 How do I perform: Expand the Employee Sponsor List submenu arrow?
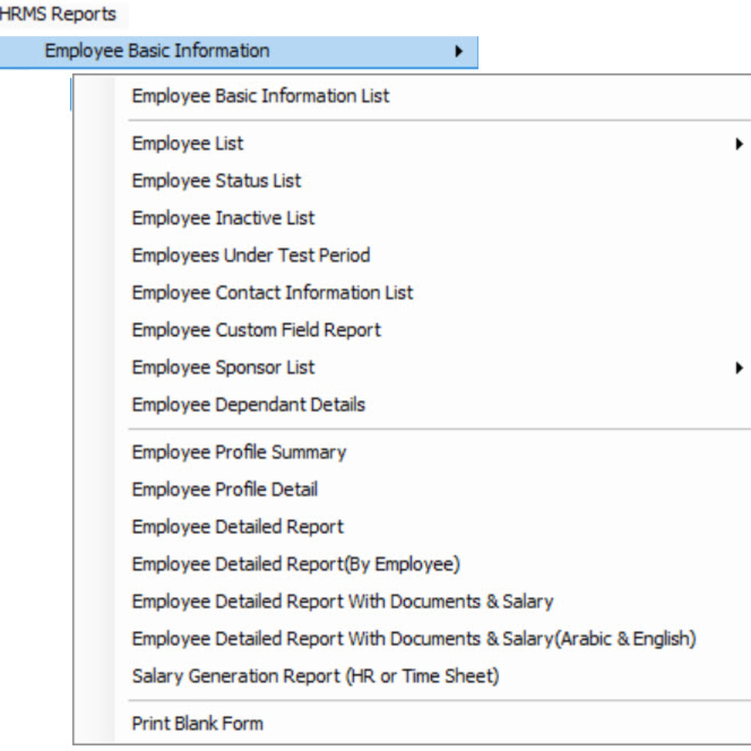739,368
